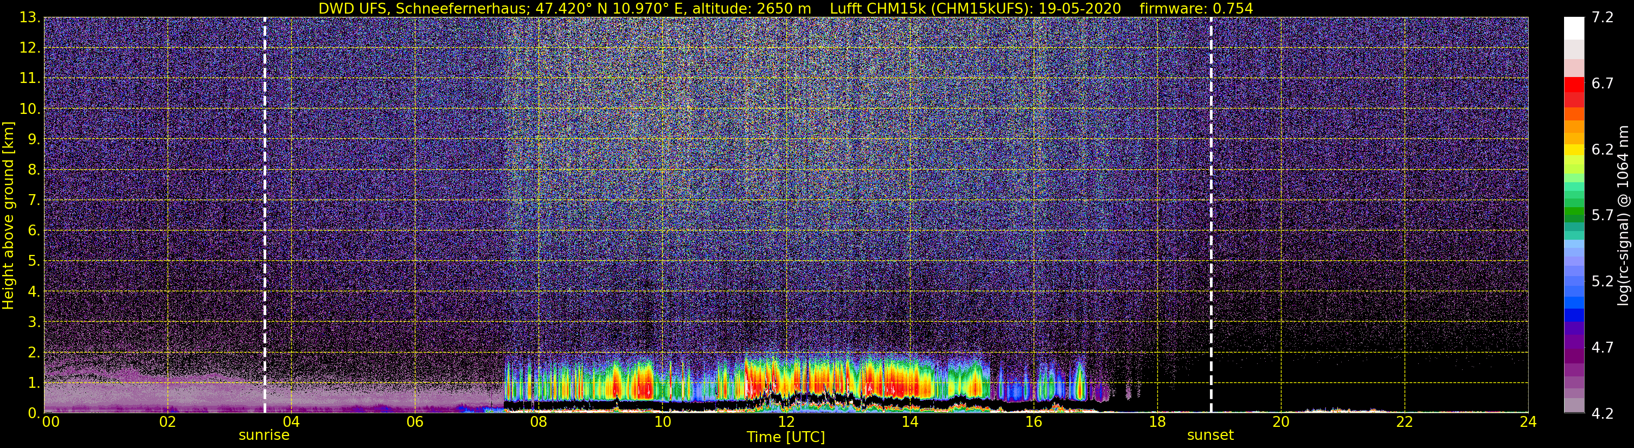The height and width of the screenshot is (448, 1634).
Task: Select the 'sunrise' label below the time axis
Action: (264, 436)
